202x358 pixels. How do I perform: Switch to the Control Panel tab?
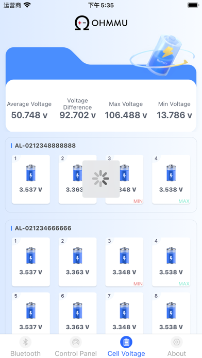[x=76, y=346]
